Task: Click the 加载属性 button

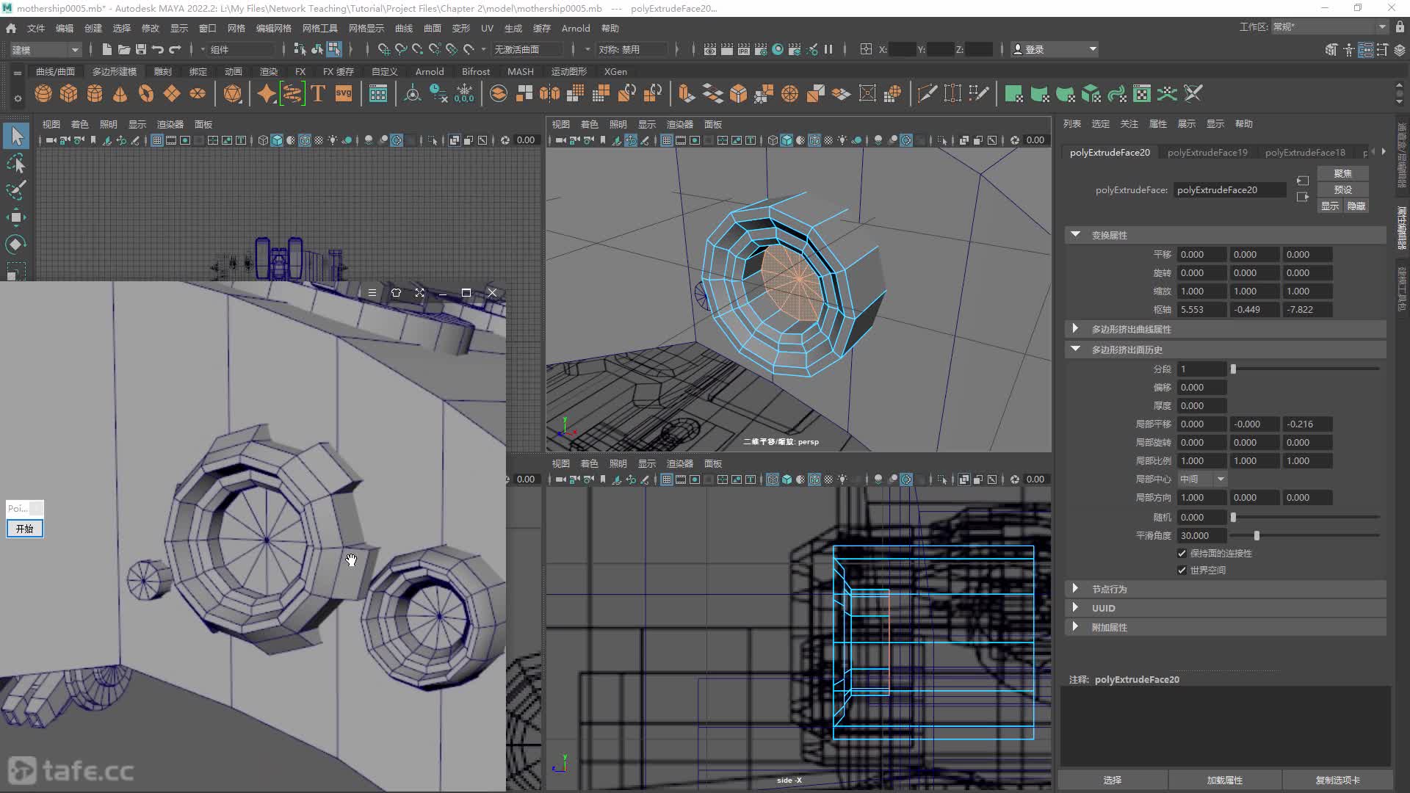Action: click(x=1225, y=780)
